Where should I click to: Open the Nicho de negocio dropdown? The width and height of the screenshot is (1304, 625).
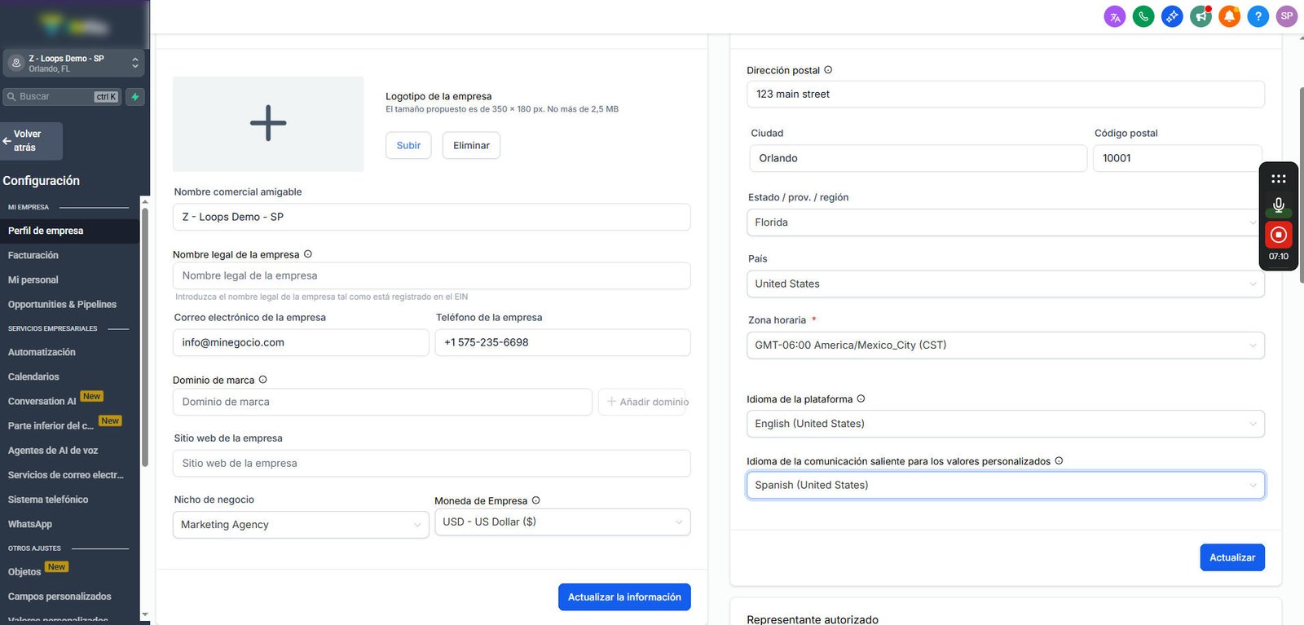click(301, 525)
